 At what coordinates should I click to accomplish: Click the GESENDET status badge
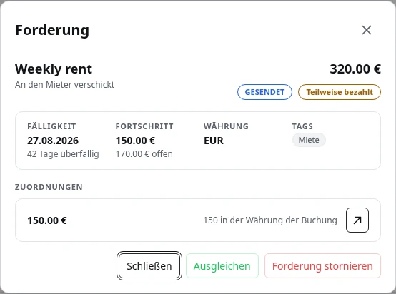(264, 92)
